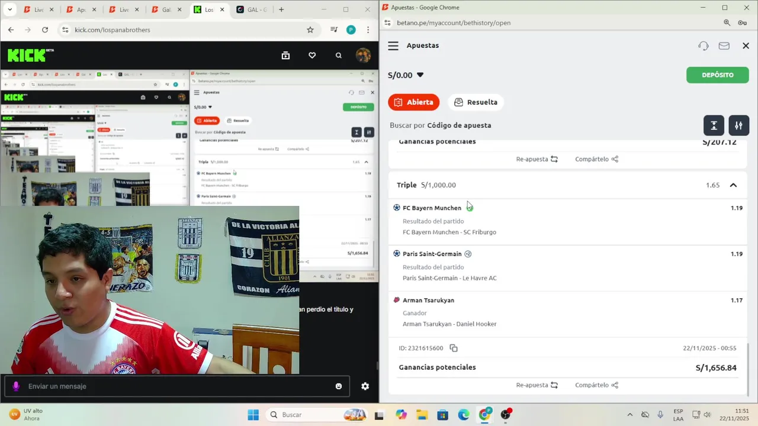Click the Betano bet list scrollbar
758x426 pixels.
click(748, 370)
